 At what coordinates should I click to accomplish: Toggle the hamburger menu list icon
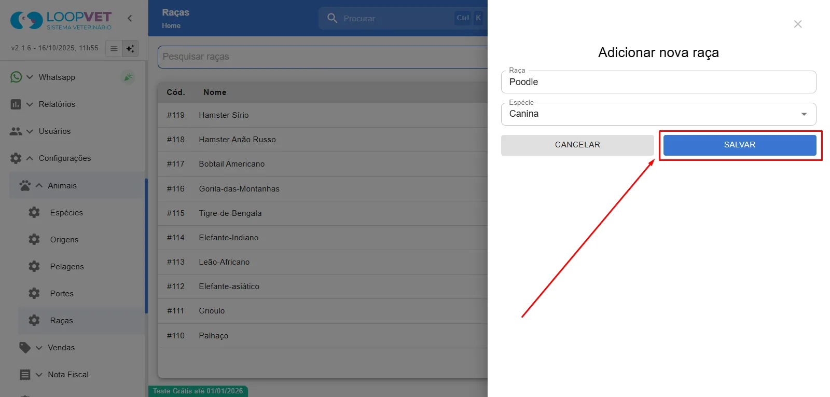click(x=114, y=48)
